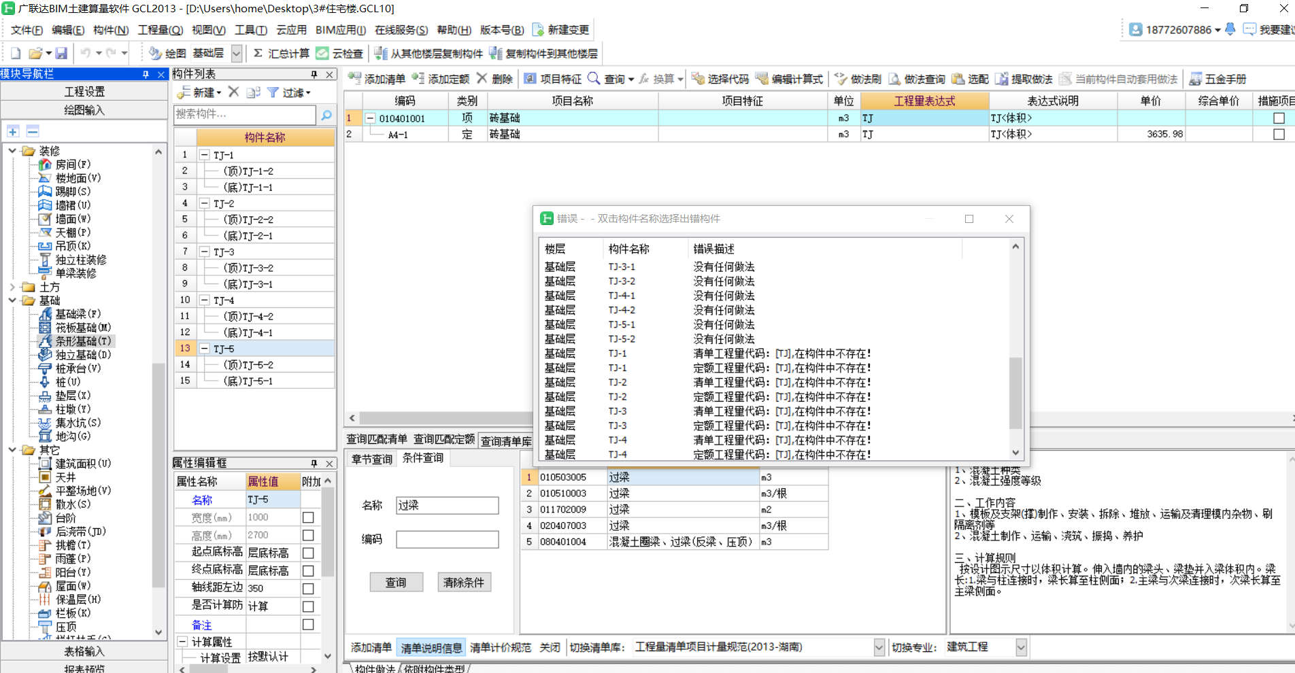The height and width of the screenshot is (673, 1295).
Task: Click 关闭 in the bottom bar
Action: tap(550, 647)
